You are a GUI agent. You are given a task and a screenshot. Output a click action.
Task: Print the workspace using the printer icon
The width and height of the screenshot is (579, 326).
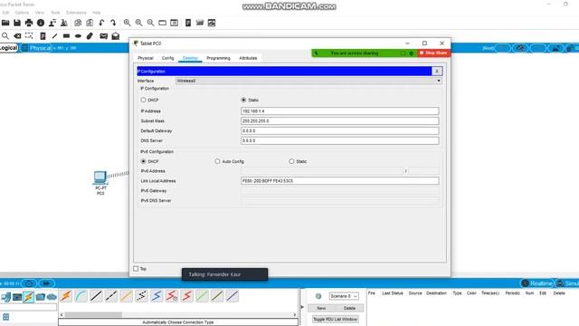coord(29,23)
